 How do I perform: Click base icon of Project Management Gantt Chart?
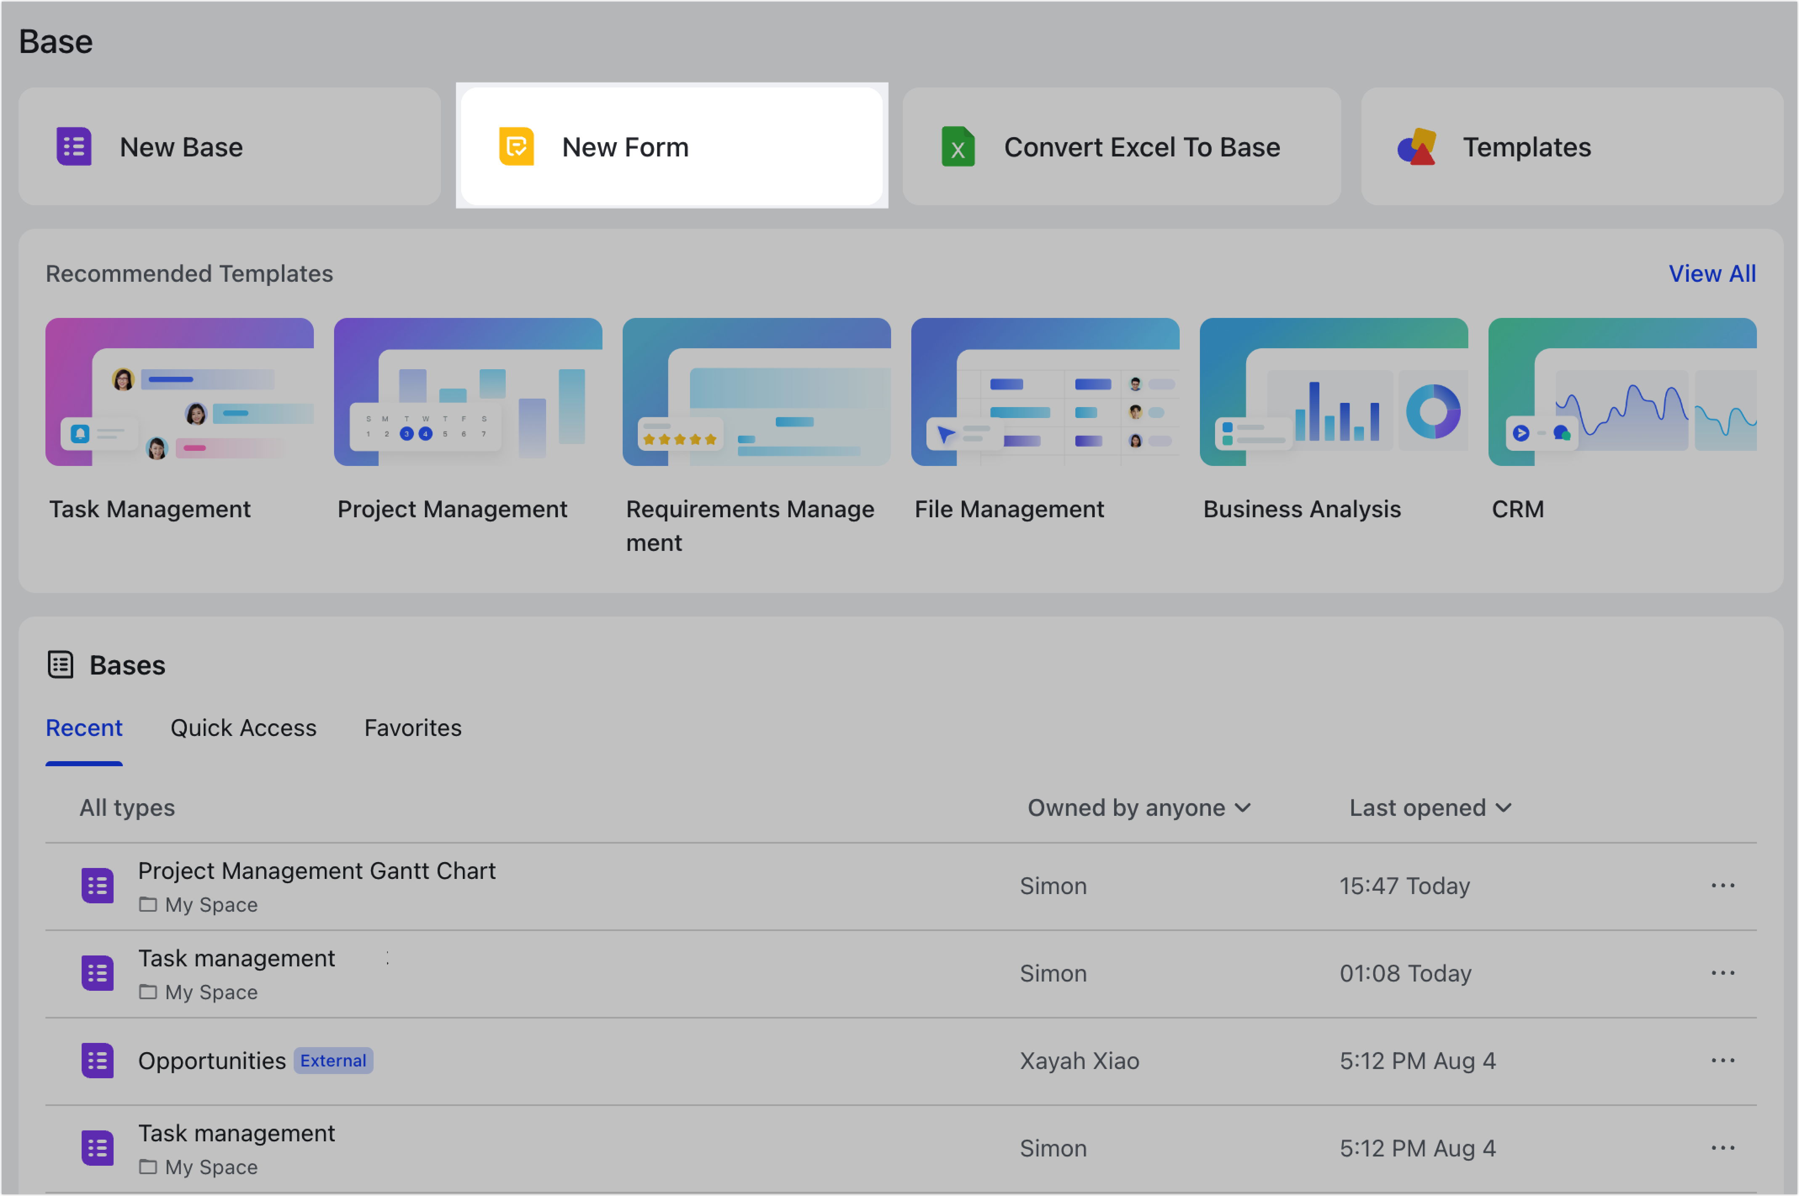point(98,886)
